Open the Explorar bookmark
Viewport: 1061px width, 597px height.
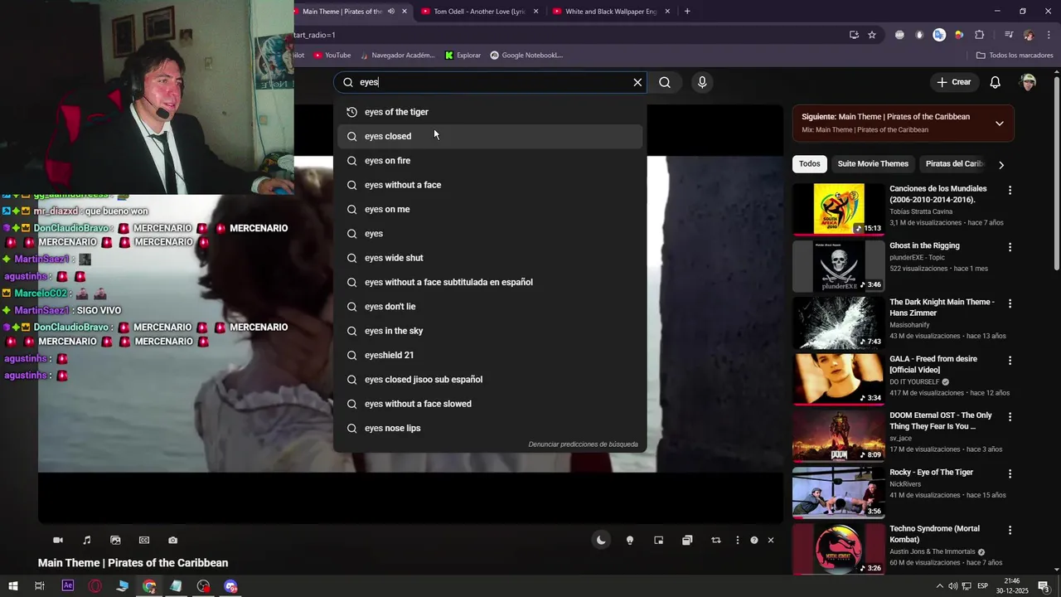pyautogui.click(x=463, y=56)
